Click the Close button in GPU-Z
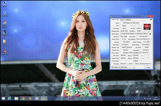This screenshot has height=106, width=161. coord(148,67)
